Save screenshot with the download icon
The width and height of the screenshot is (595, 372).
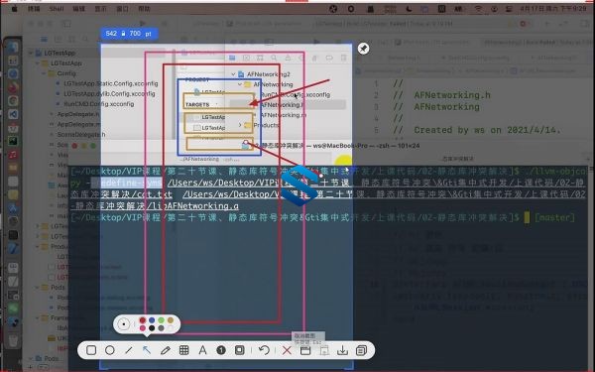[x=342, y=350]
